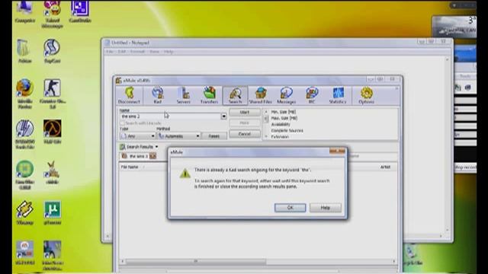Click the File Name column header

[130, 167]
